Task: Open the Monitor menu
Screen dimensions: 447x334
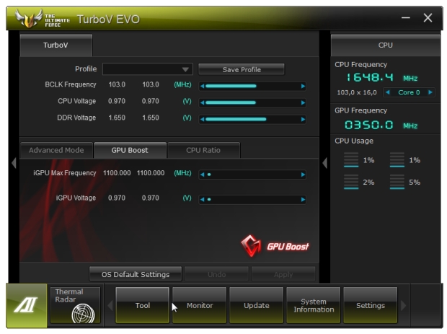Action: (200, 305)
